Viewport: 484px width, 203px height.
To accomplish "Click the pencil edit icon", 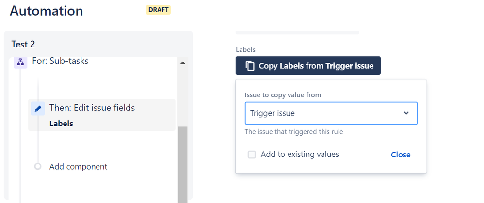I will [x=38, y=109].
